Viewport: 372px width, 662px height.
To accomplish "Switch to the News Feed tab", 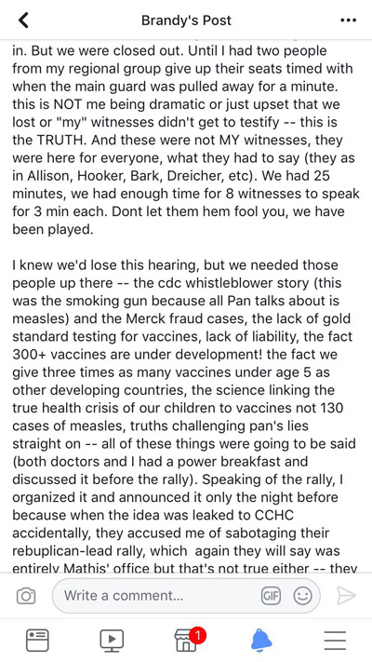I will click(37, 640).
